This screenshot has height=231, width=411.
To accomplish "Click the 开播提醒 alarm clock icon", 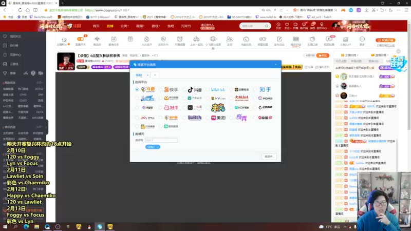I will [x=180, y=41].
